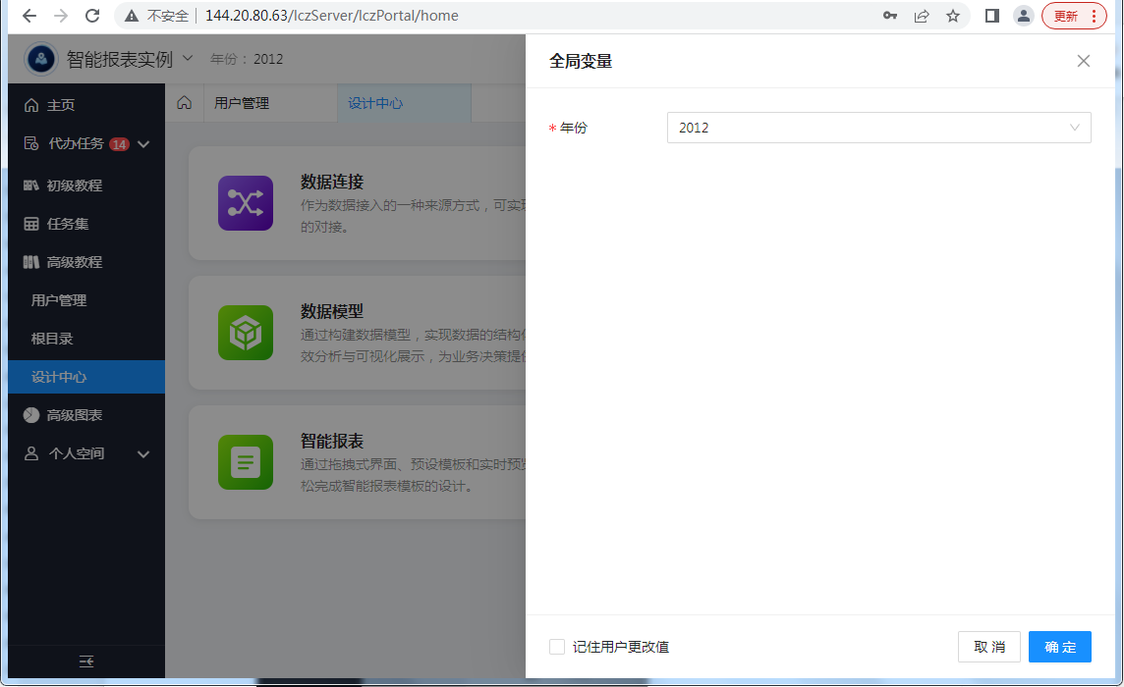Collapse the sidebar using bottom icon

click(x=86, y=661)
